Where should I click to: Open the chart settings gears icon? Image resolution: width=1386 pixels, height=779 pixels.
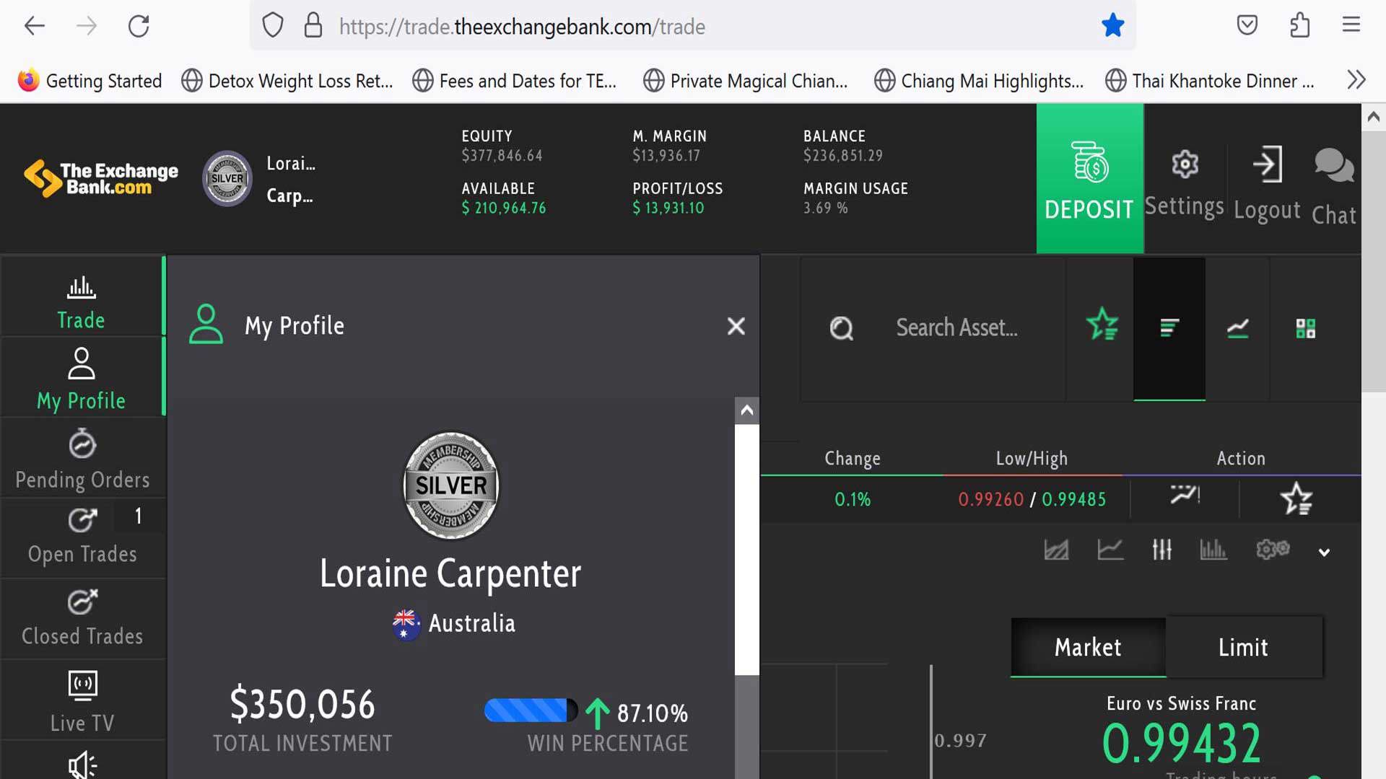[1273, 550]
